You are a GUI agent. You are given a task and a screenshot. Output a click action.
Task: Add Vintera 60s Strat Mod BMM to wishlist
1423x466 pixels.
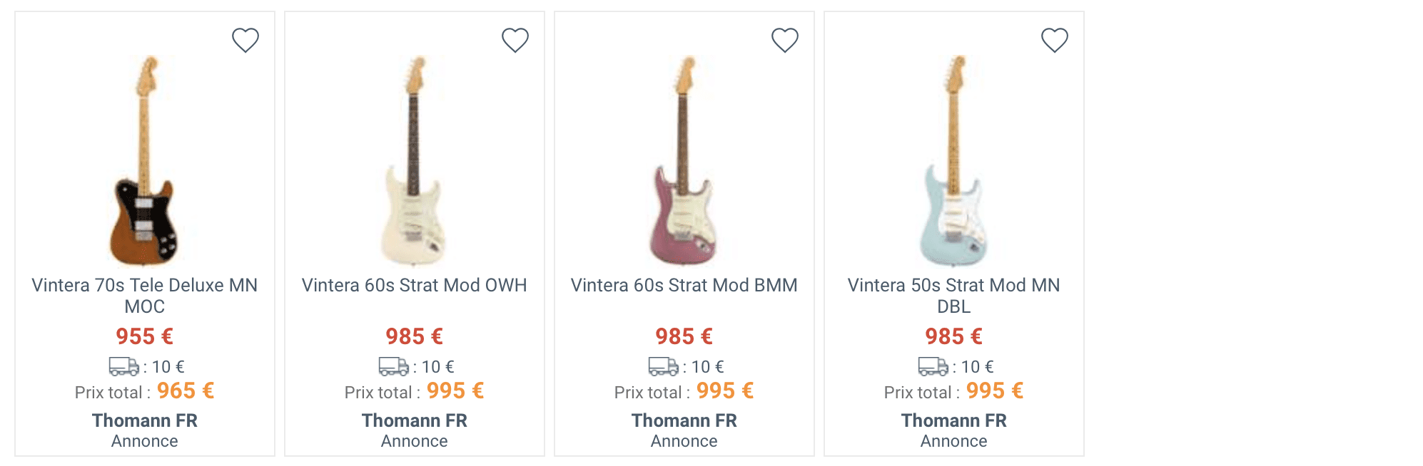[x=784, y=40]
